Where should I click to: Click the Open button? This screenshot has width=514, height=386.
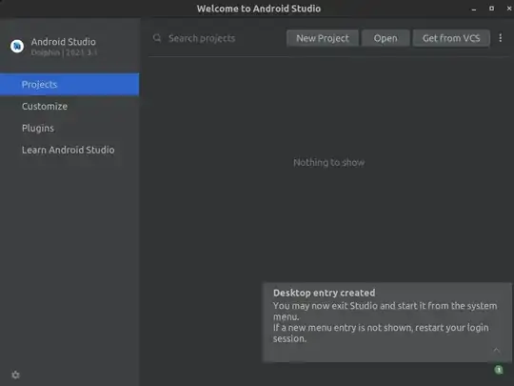(x=385, y=38)
